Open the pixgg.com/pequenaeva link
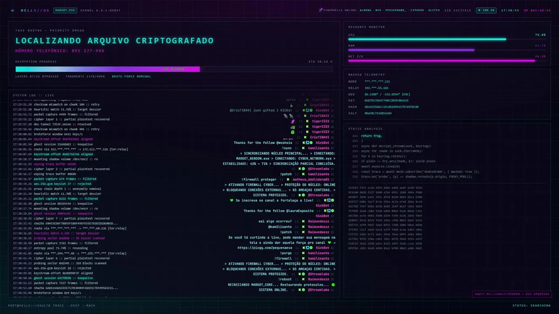 266,248
